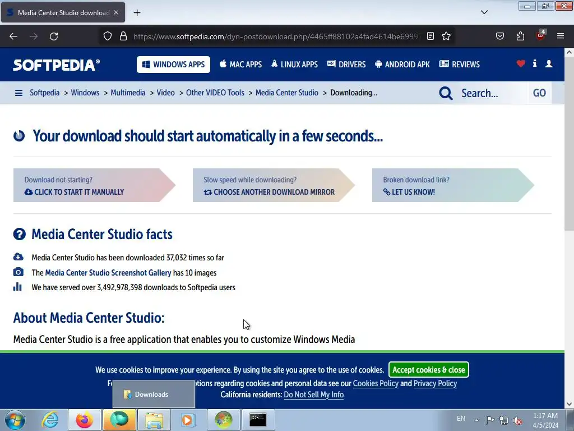Viewport: 574px width, 431px height.
Task: Click scrollbar up arrow
Action: (x=569, y=52)
